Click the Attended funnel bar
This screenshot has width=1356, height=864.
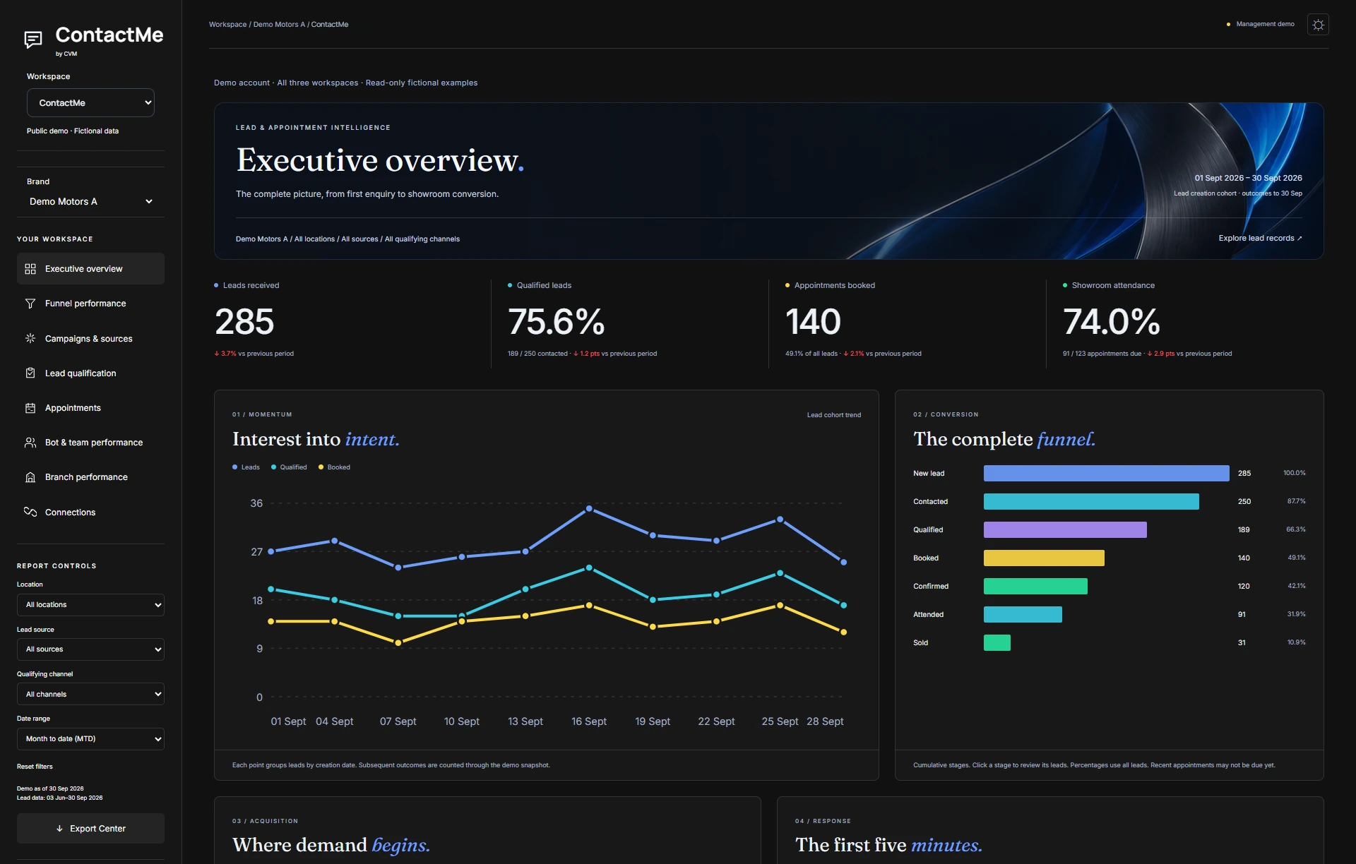coord(1023,615)
